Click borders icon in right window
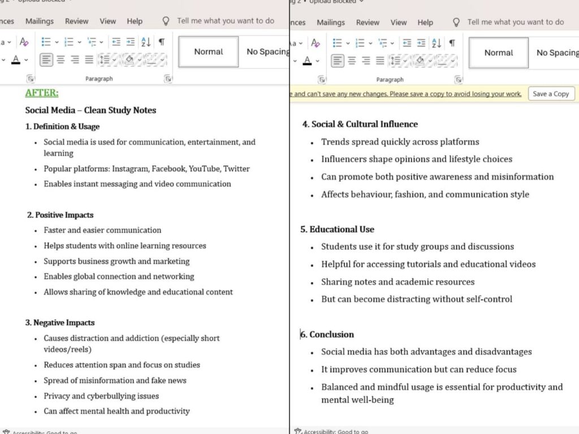 coord(442,60)
